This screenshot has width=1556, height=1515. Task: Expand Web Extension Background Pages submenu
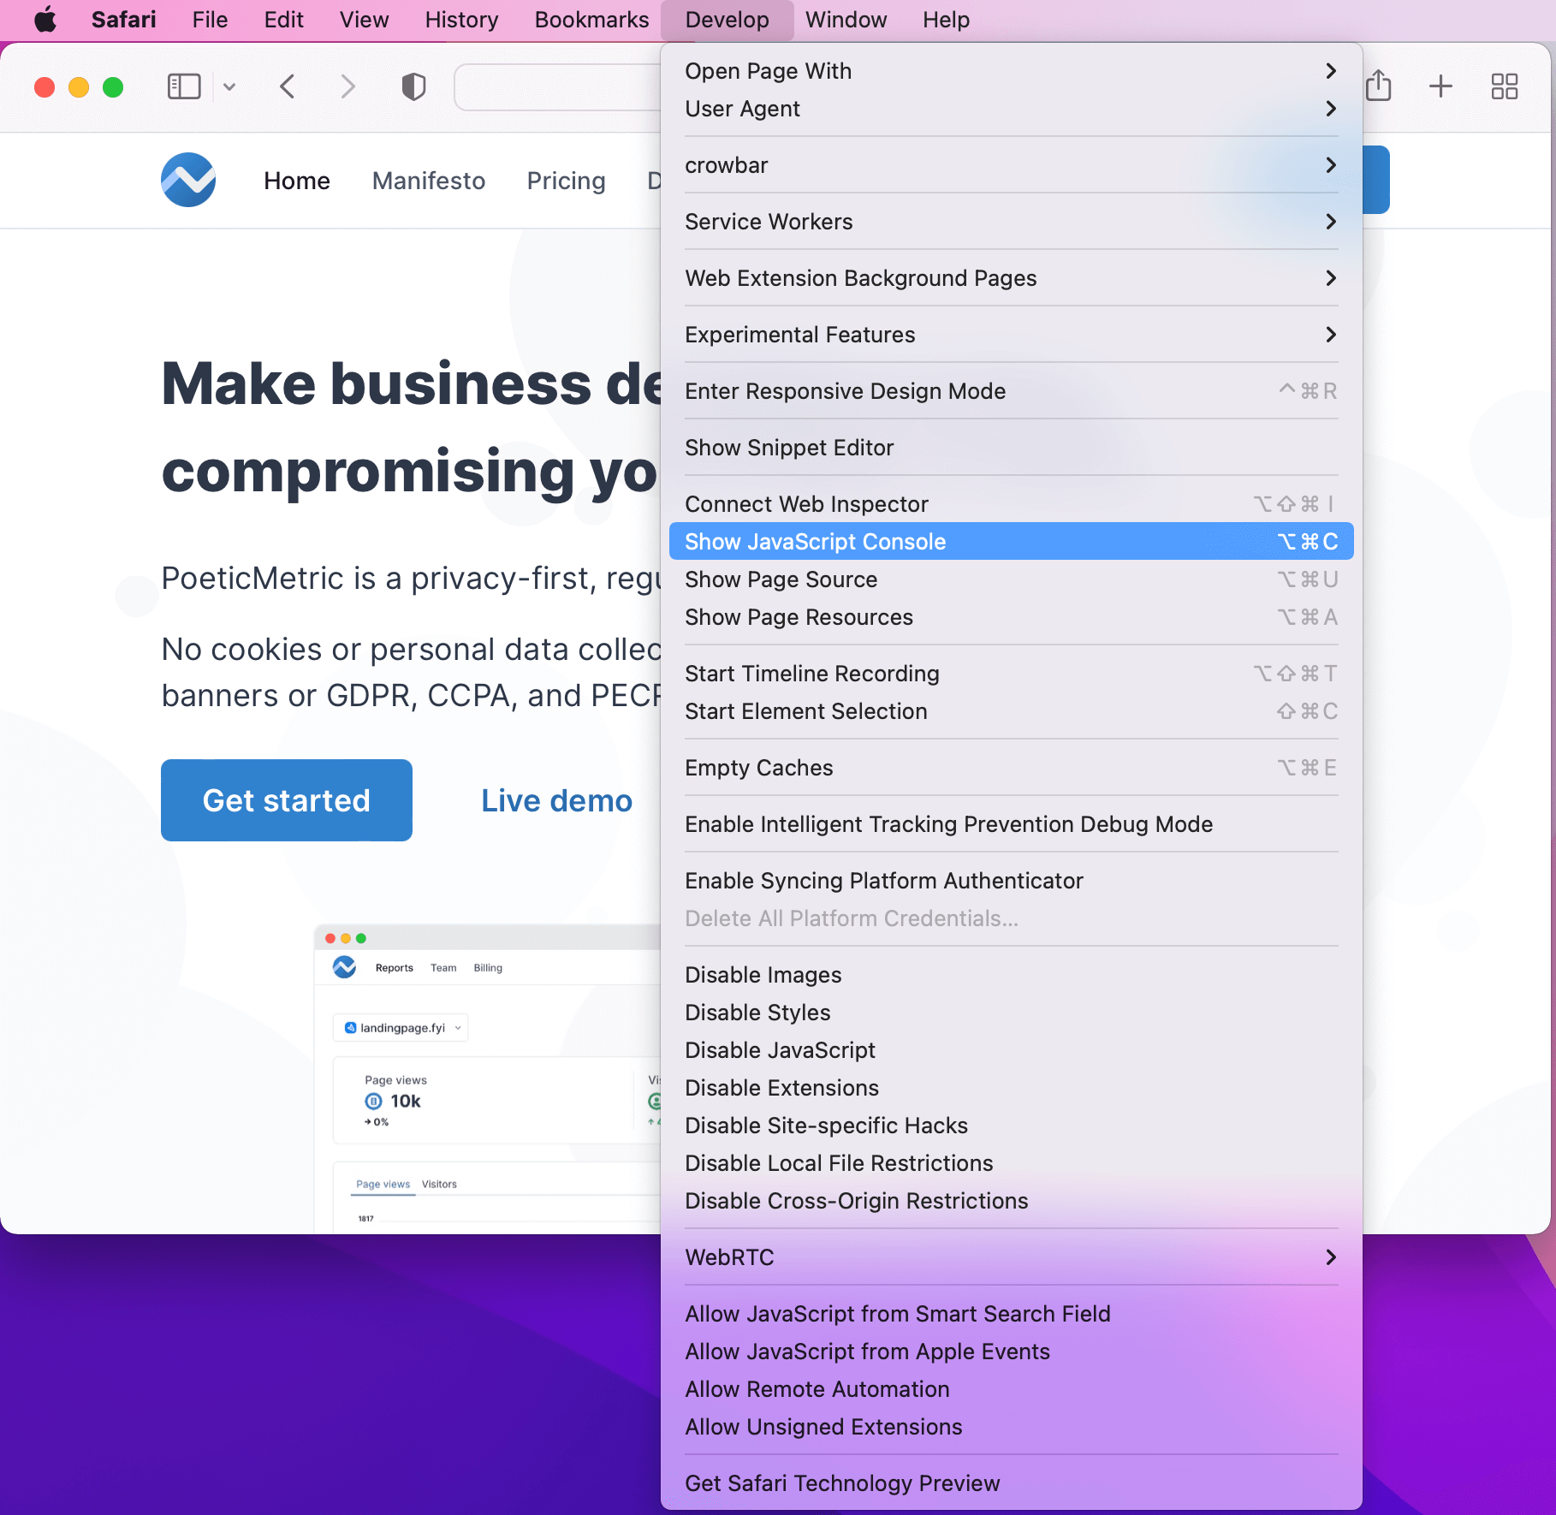click(1011, 278)
